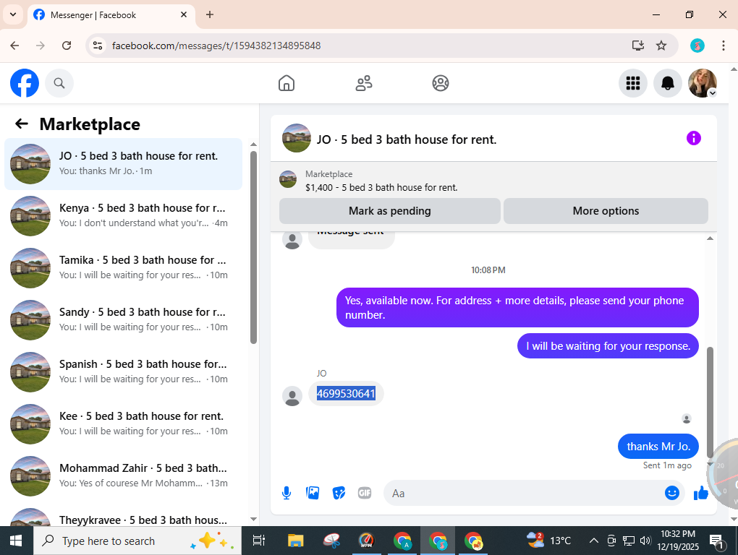Click the 'Yes, available now' message bubble

517,307
